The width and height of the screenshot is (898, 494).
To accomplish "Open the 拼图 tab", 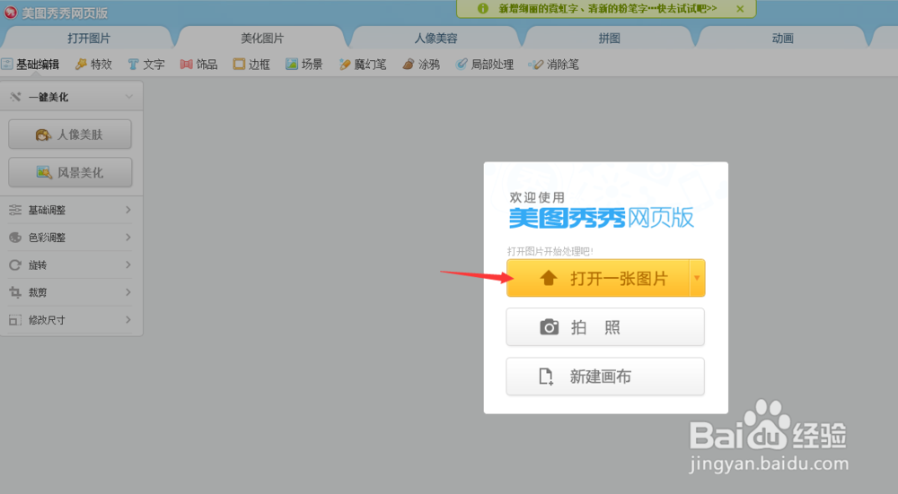I will pos(610,39).
